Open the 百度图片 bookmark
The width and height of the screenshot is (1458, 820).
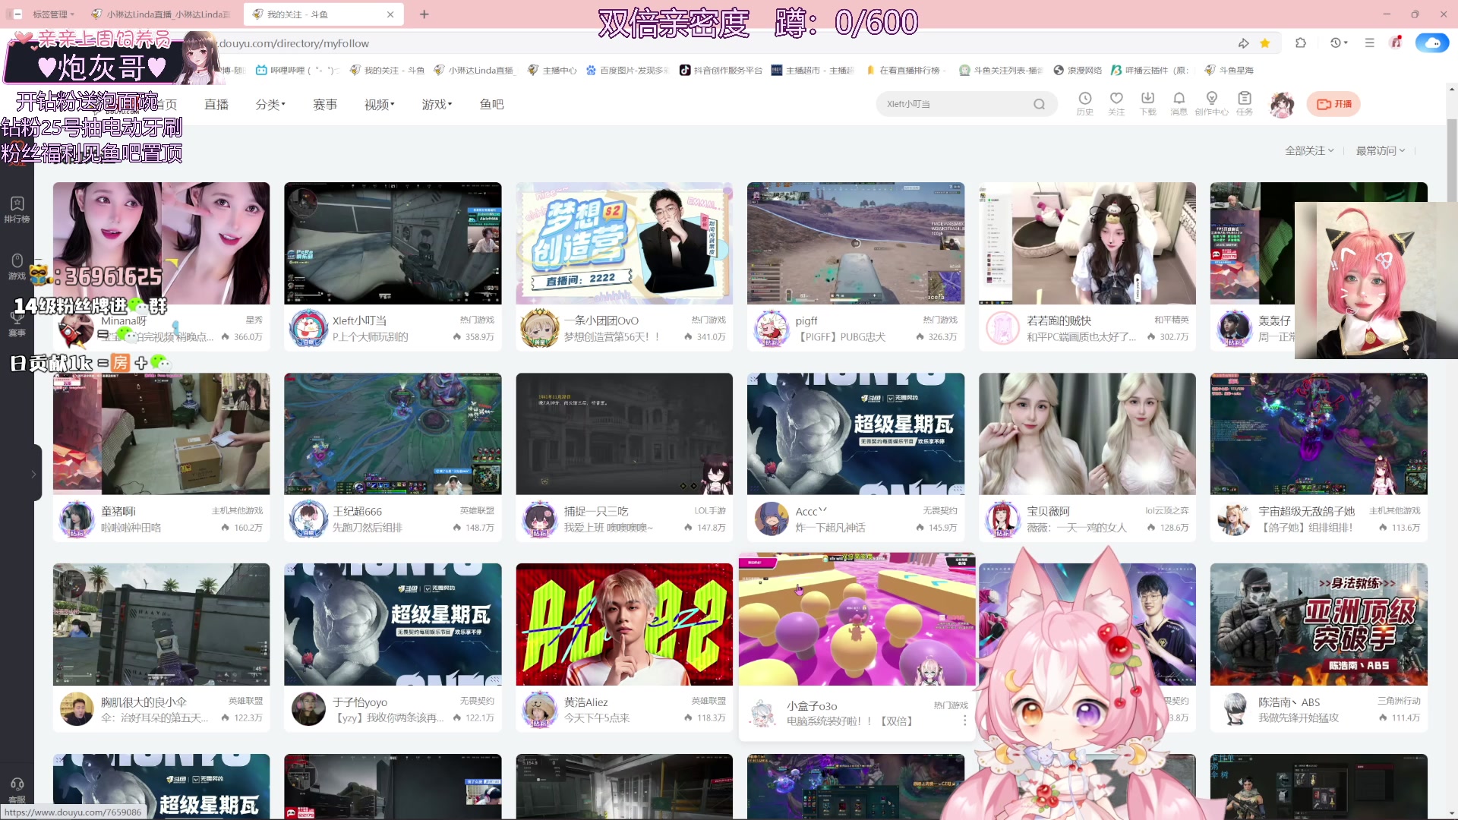[627, 70]
